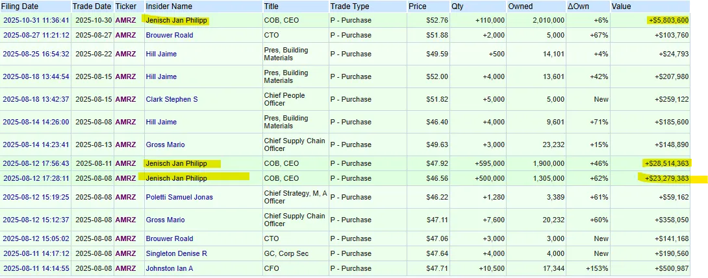
Task: Click the Qty column header
Action: (x=457, y=6)
